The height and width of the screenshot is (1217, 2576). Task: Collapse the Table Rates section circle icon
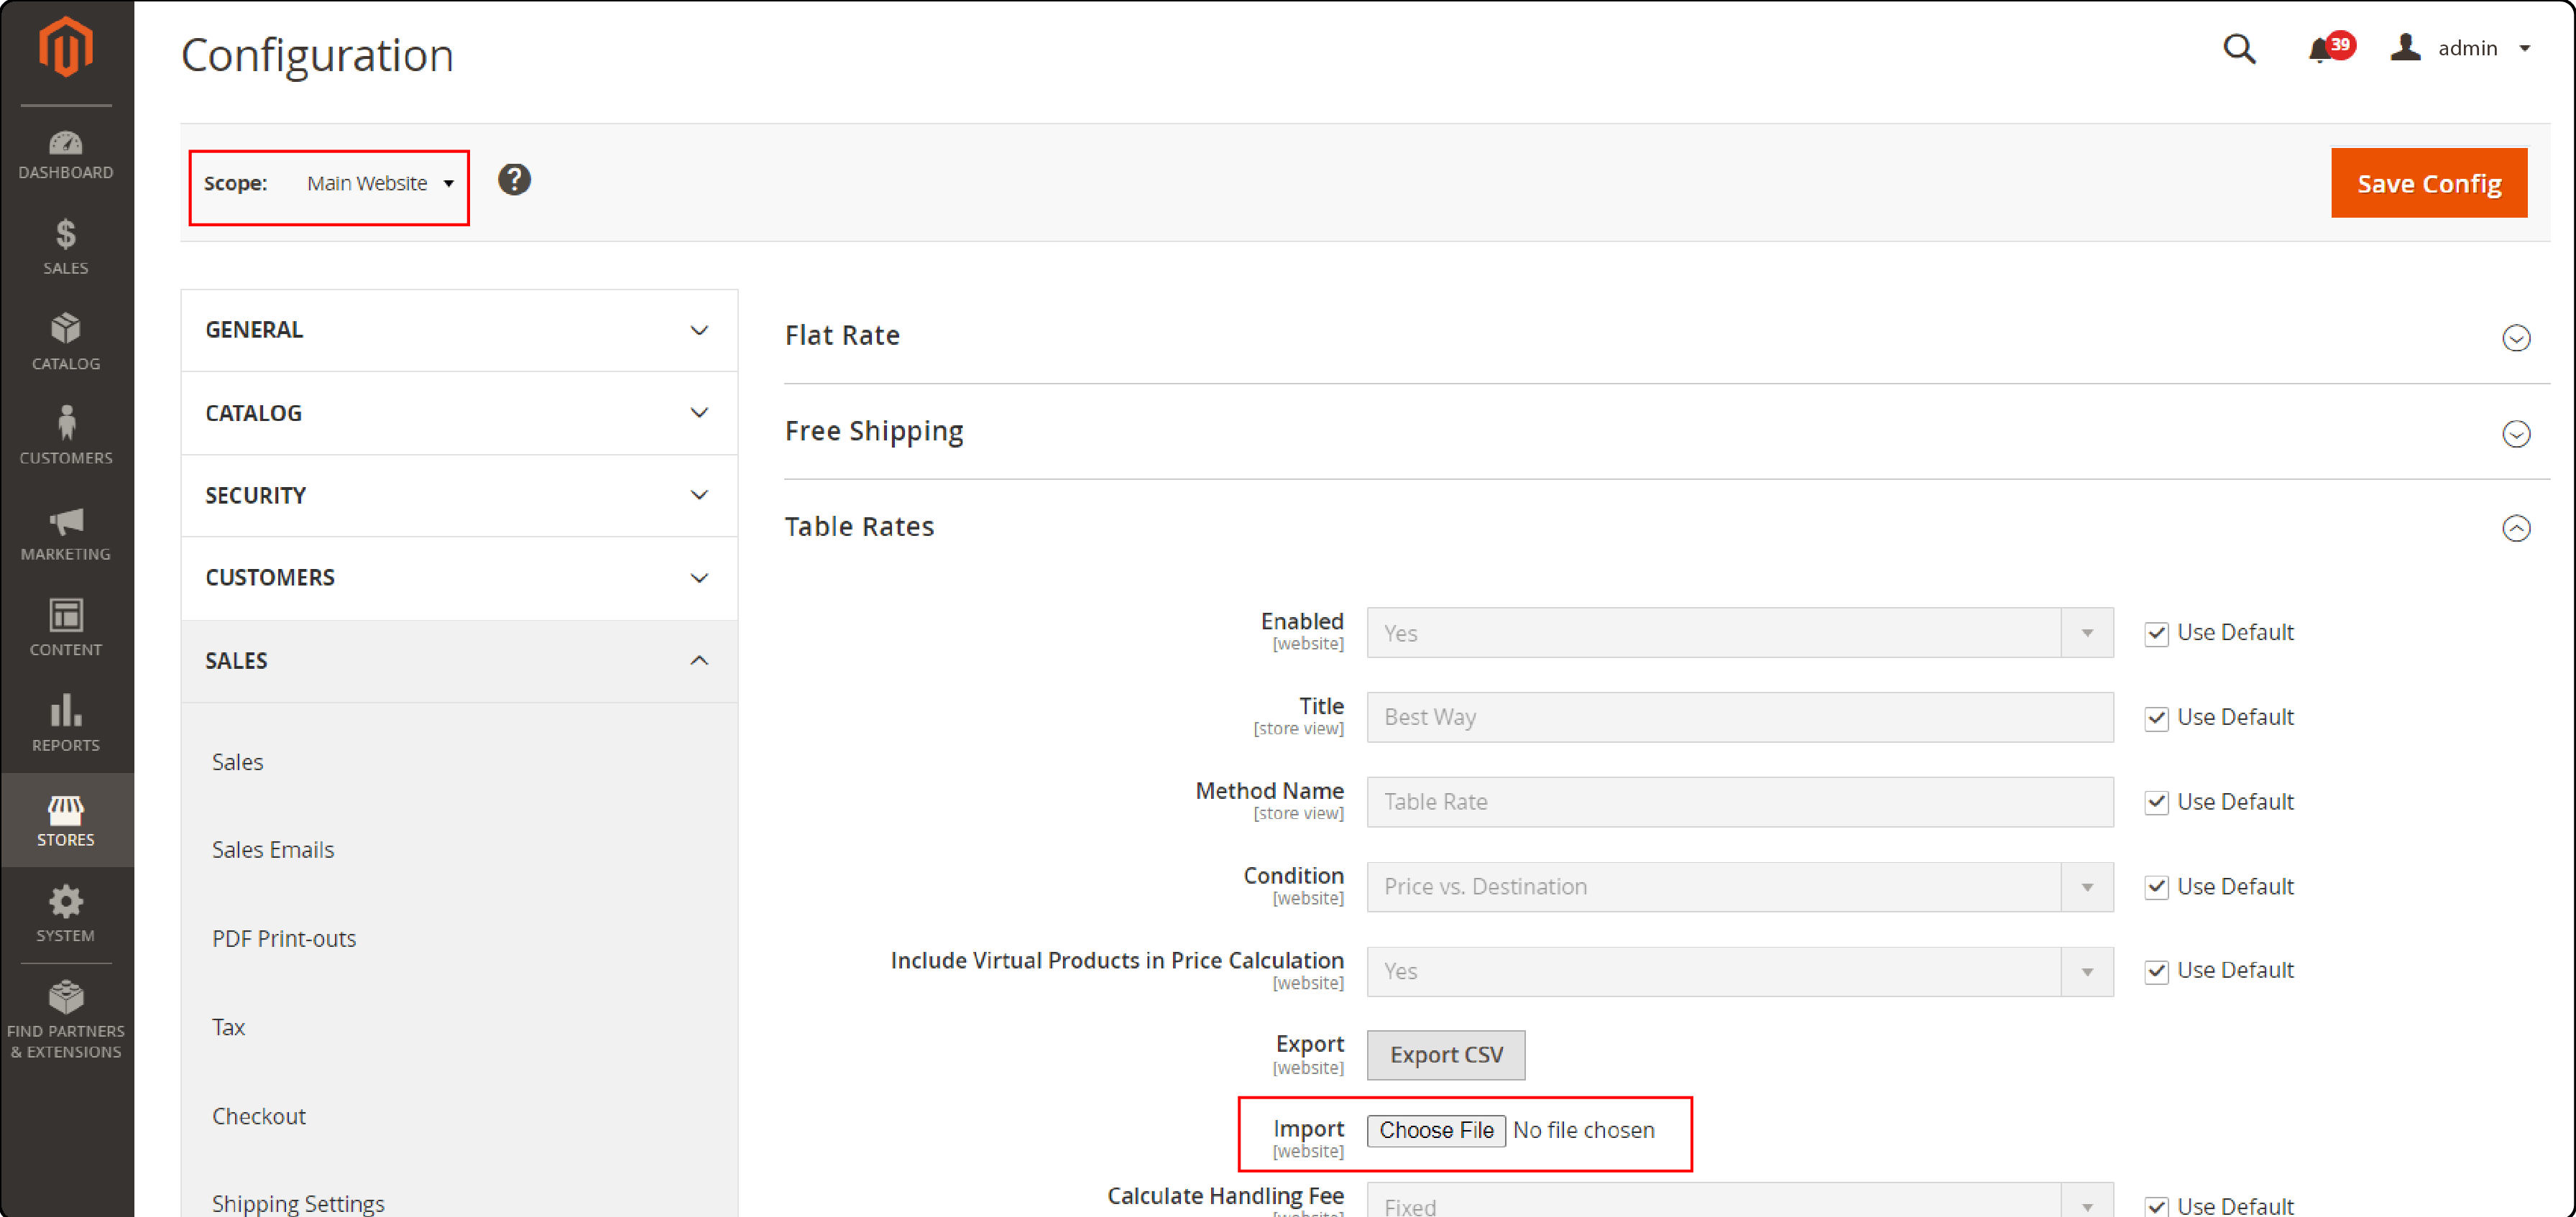[2516, 527]
